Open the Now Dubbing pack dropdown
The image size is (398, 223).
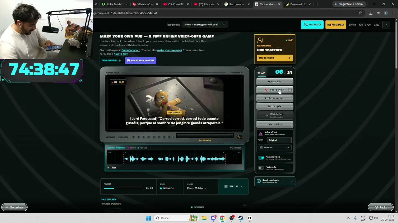tap(205, 24)
